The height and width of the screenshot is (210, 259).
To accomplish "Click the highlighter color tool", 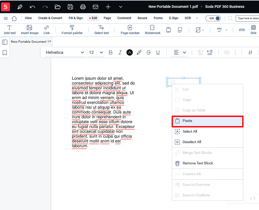I will [139, 52].
